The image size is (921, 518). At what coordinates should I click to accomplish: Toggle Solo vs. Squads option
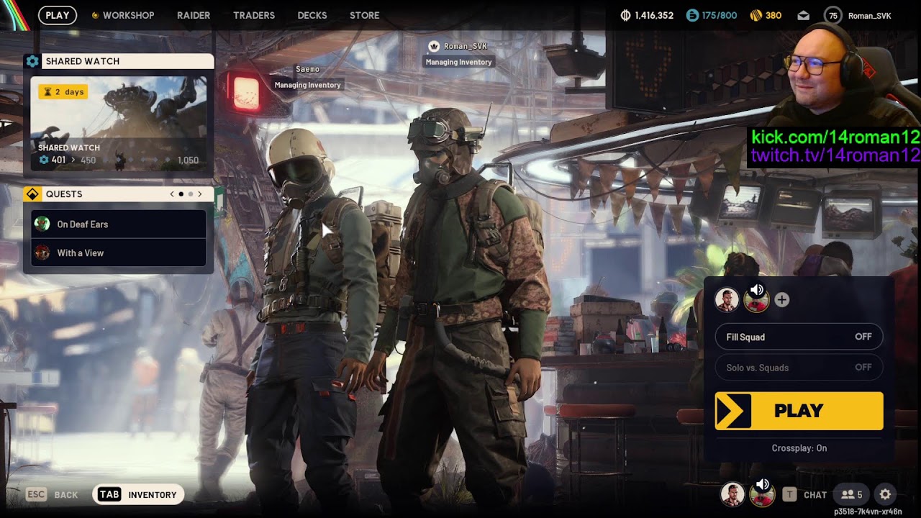[x=799, y=367]
